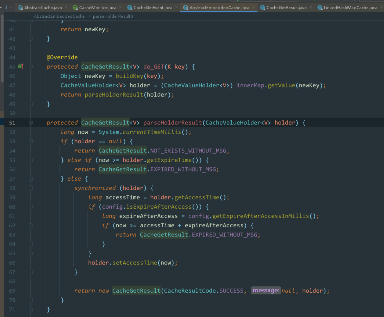384x317 pixels.
Task: Click the AbstractEmbeddedCache breadcrumb
Action: pos(59,16)
